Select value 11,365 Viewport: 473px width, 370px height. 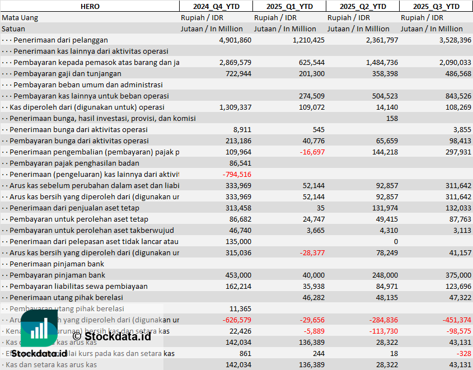[x=240, y=309]
